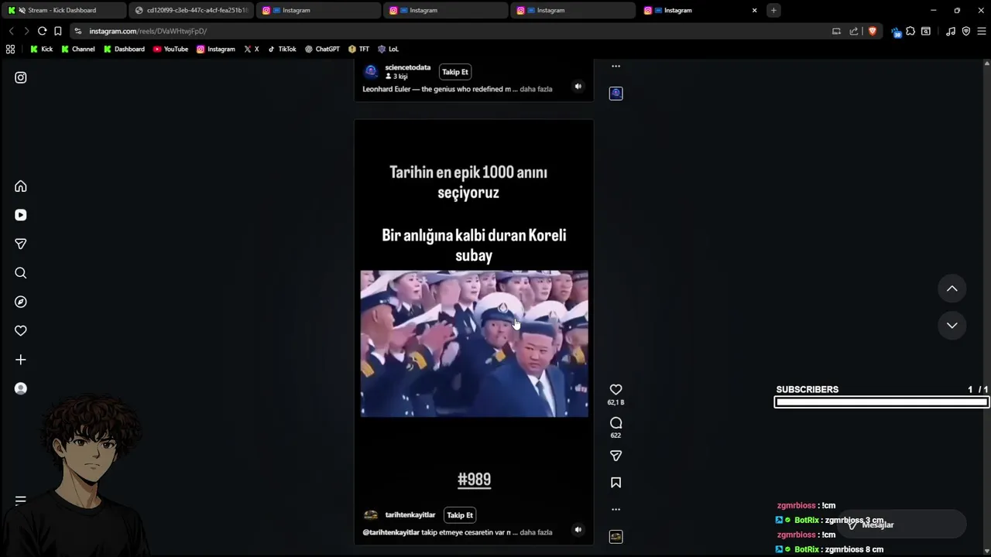
Task: Open Explore compass icon in sidebar
Action: tap(21, 302)
